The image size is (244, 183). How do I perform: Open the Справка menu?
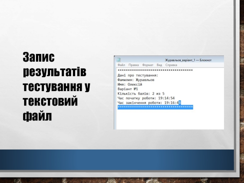pos(171,65)
